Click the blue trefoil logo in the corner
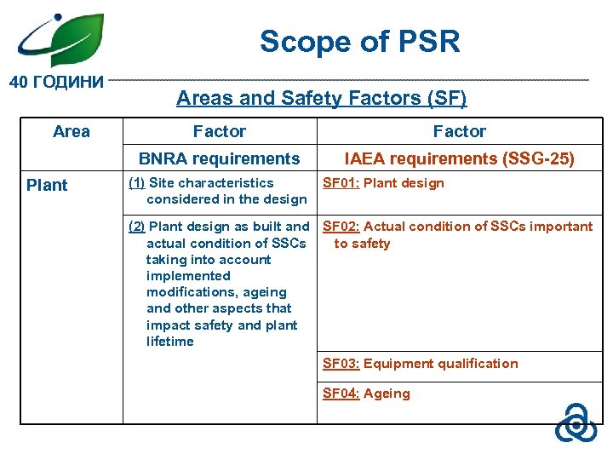 coord(576,423)
